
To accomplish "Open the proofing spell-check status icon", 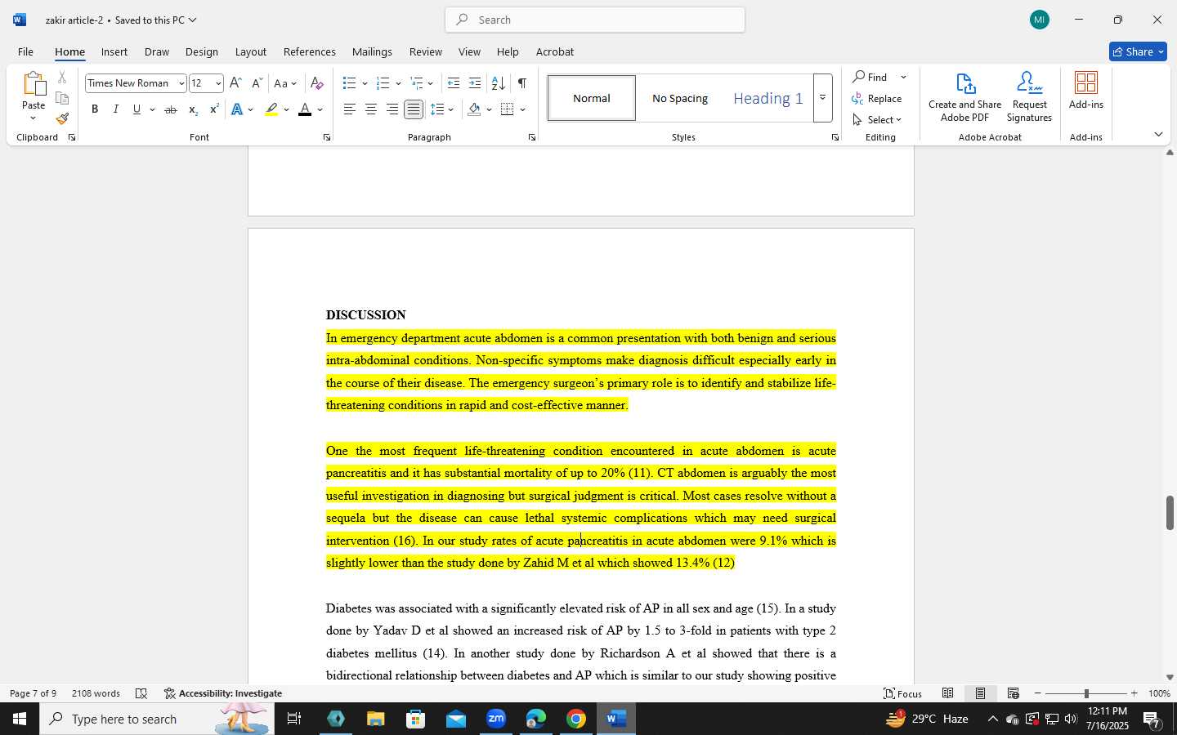I will pyautogui.click(x=141, y=693).
